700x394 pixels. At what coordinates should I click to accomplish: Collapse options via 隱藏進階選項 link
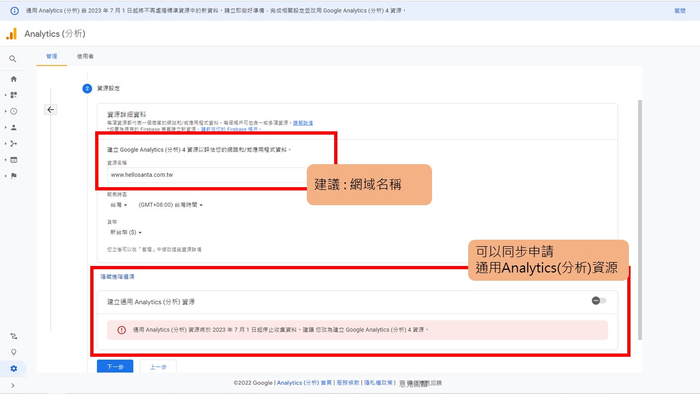(x=117, y=277)
